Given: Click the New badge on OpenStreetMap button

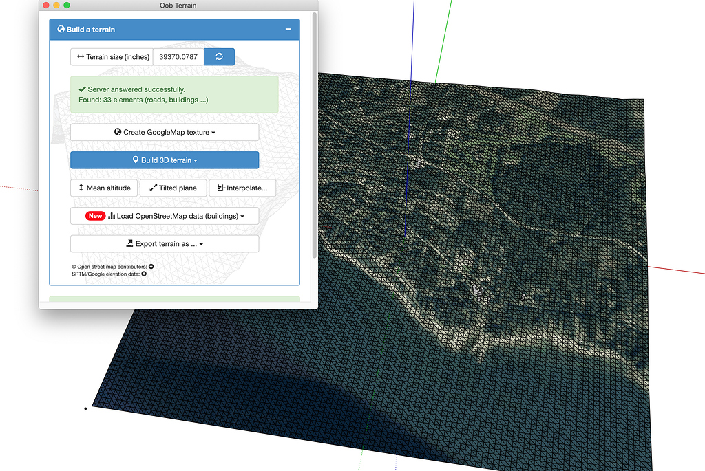Looking at the screenshot, I should pyautogui.click(x=94, y=215).
